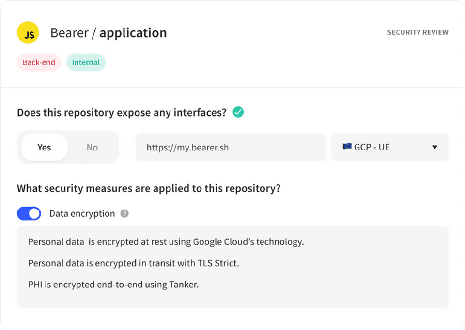Click the Bearer / application title
Screen dimensions: 465x330
pyautogui.click(x=108, y=33)
